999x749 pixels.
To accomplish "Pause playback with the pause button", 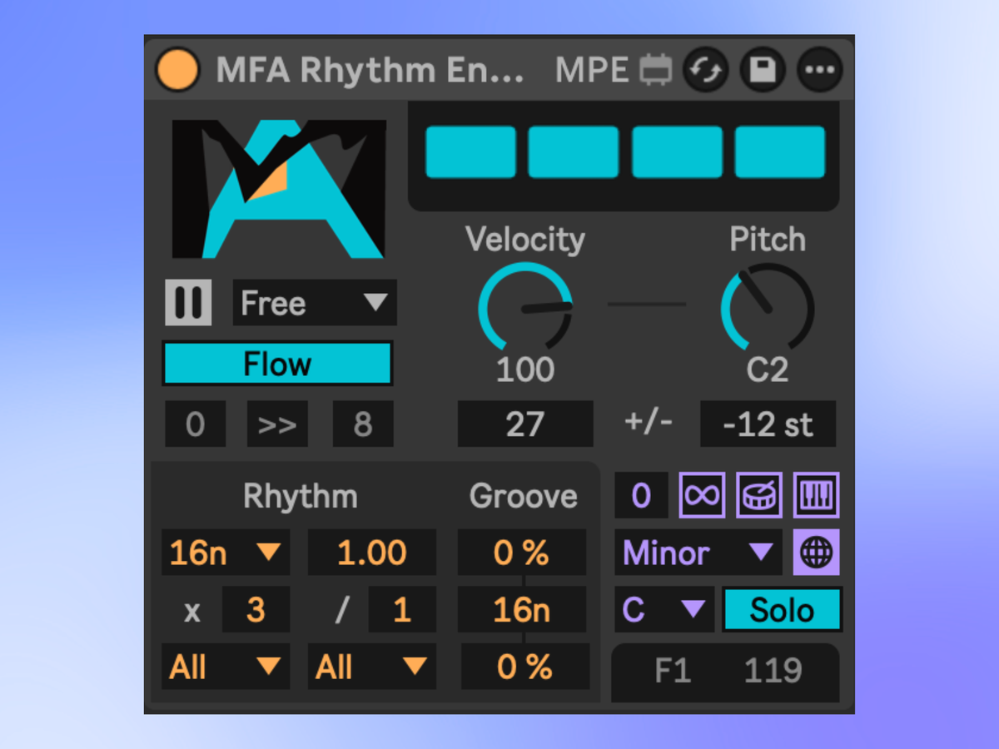I will click(x=188, y=302).
